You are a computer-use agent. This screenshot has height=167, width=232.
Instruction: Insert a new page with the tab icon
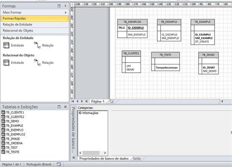111,101
